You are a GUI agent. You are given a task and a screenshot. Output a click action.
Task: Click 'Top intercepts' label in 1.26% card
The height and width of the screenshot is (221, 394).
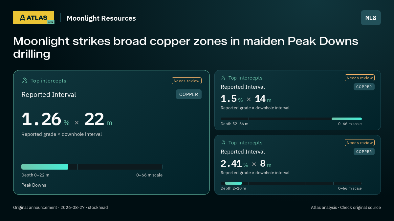coord(48,81)
